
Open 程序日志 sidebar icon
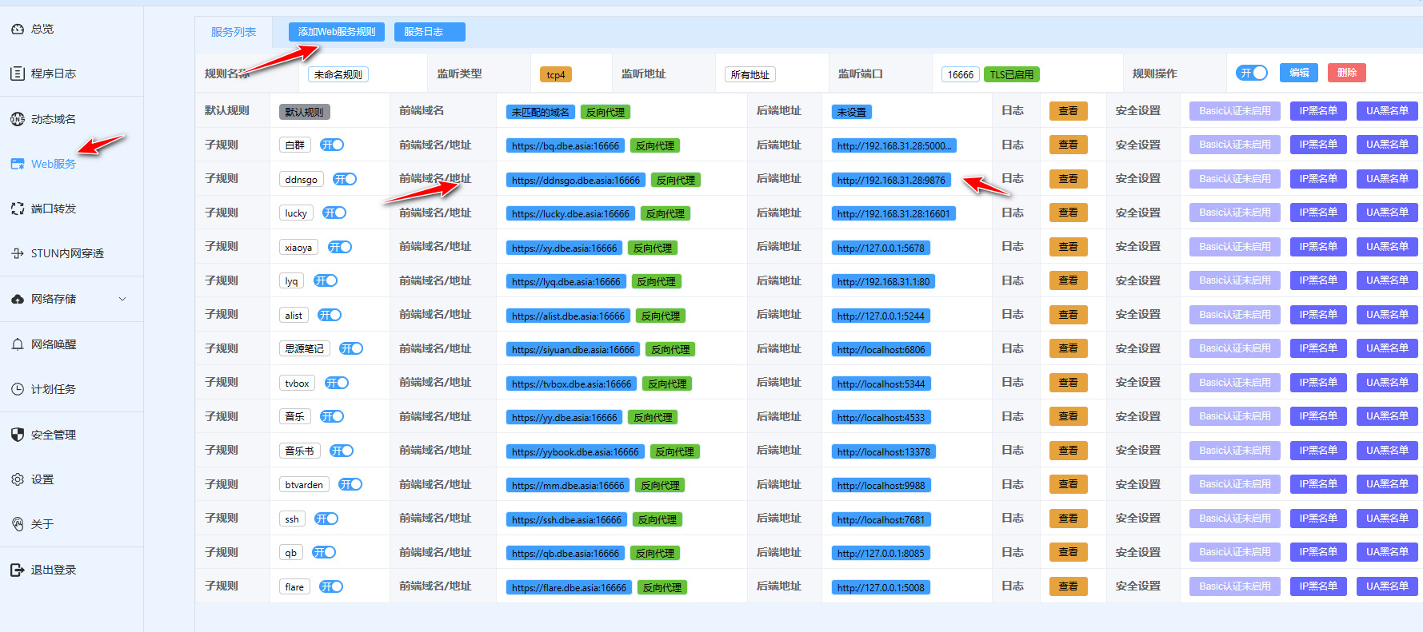point(18,74)
